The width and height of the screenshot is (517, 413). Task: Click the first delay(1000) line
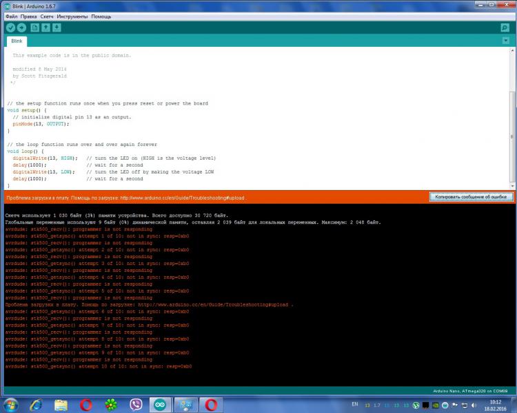pyautogui.click(x=30, y=165)
